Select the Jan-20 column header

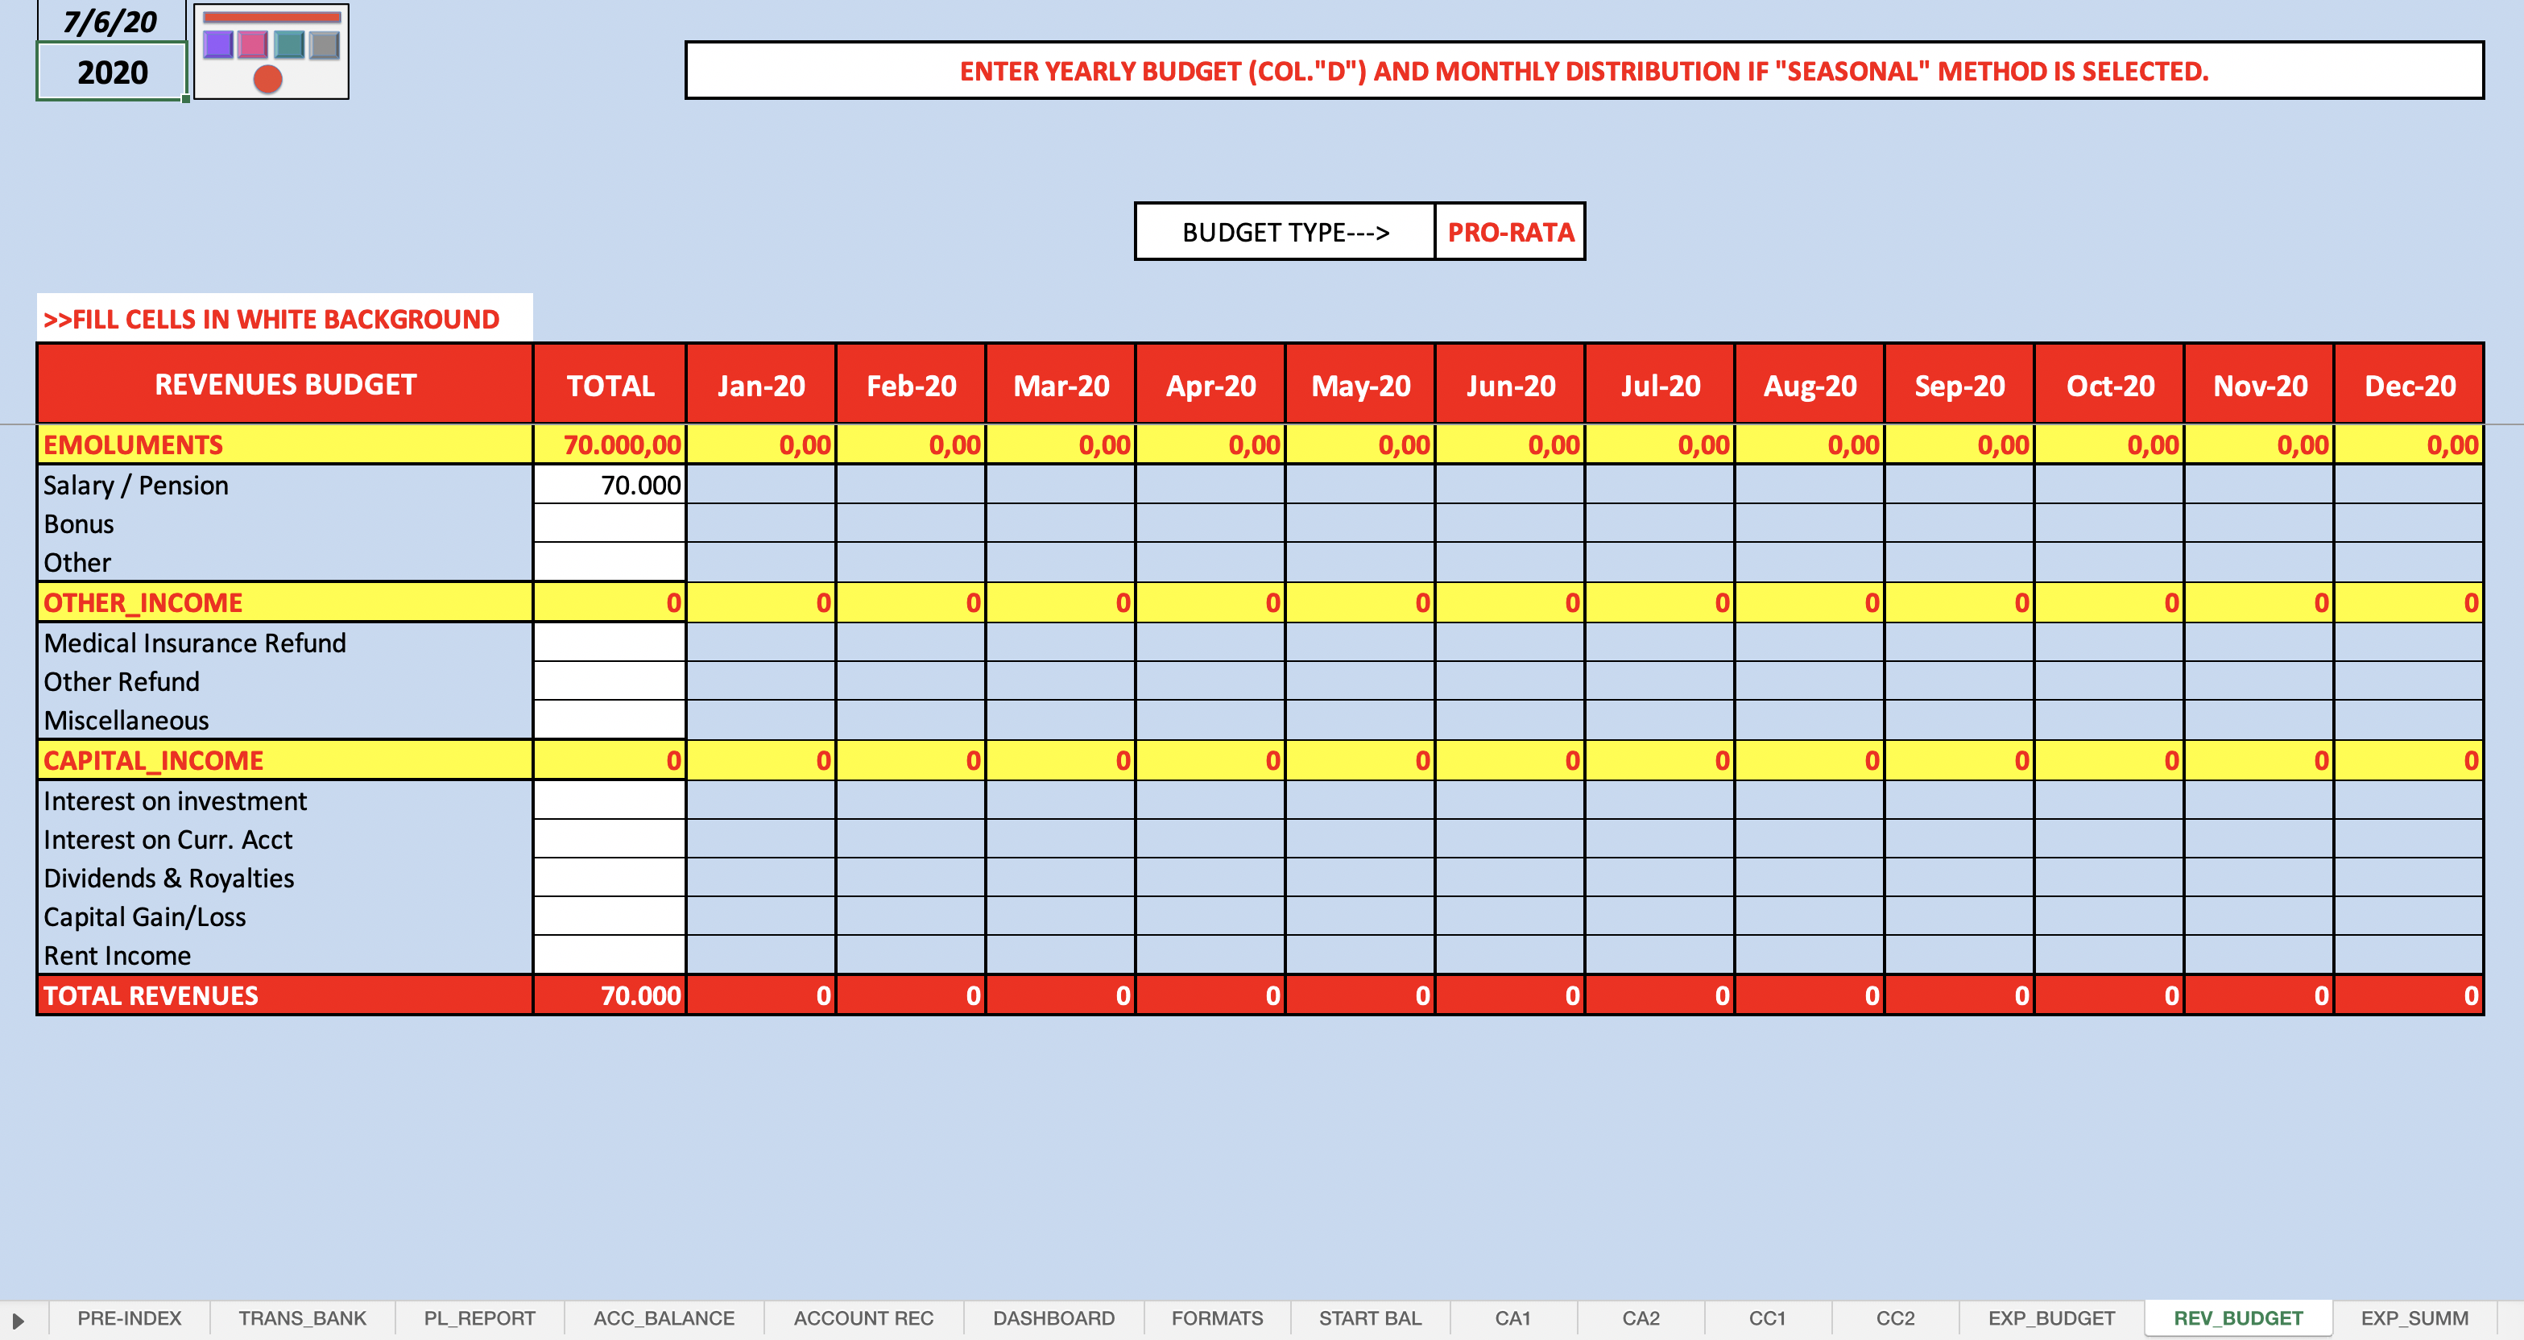point(761,384)
